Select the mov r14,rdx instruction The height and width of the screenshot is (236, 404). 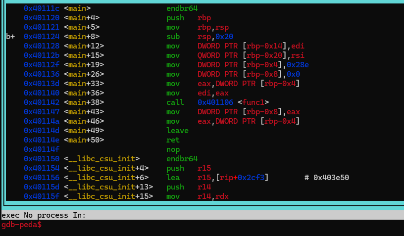pyautogui.click(x=198, y=196)
